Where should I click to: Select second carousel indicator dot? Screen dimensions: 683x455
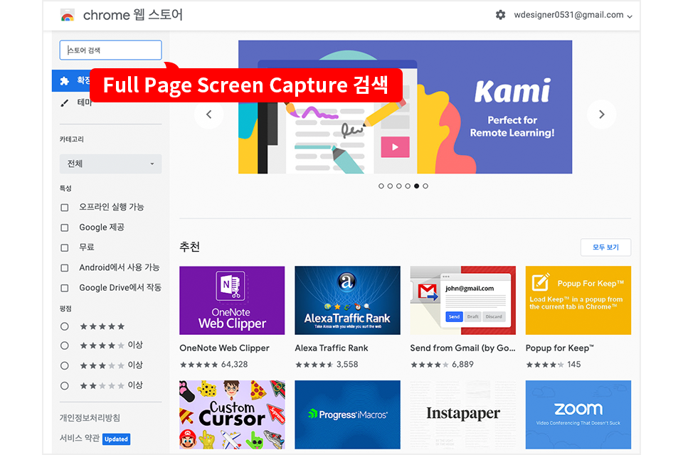[x=390, y=186]
